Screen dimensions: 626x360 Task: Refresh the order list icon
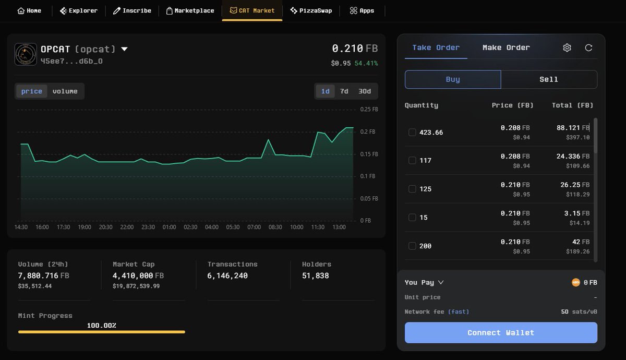[588, 47]
